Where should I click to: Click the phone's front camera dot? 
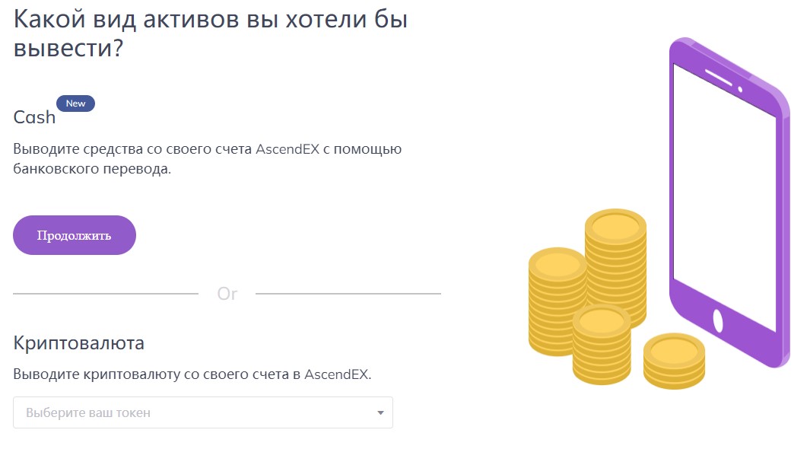click(x=740, y=89)
